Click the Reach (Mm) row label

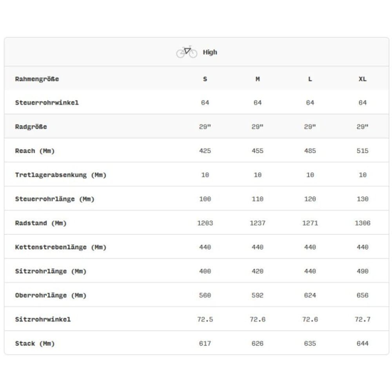coord(34,151)
